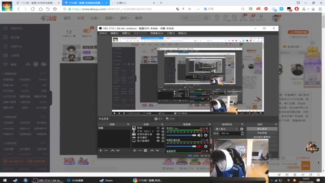325x183 pixels.
Task: Pop out the Sources dock panel
Action: click(162, 124)
